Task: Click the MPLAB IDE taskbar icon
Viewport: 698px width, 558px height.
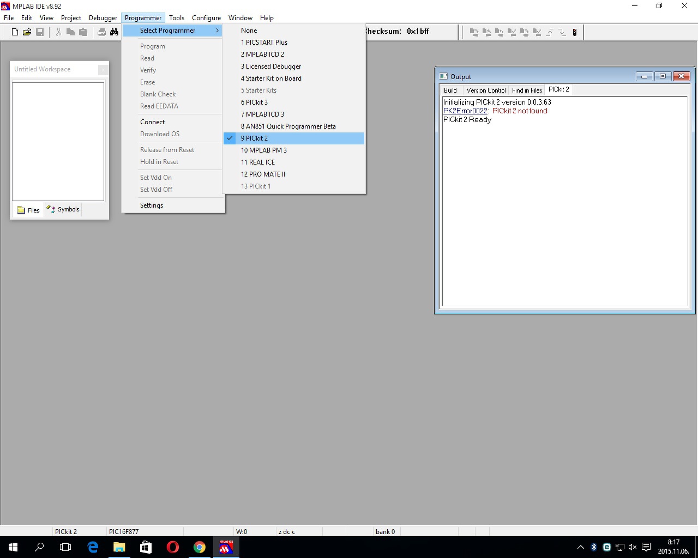Action: 226,547
